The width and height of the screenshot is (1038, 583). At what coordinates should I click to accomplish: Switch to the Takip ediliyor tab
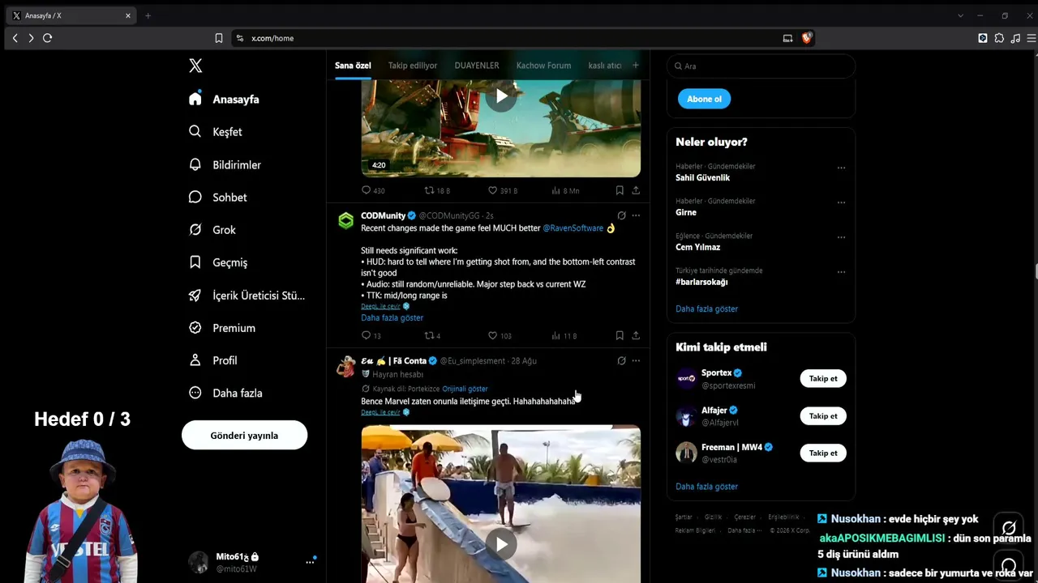tap(412, 66)
